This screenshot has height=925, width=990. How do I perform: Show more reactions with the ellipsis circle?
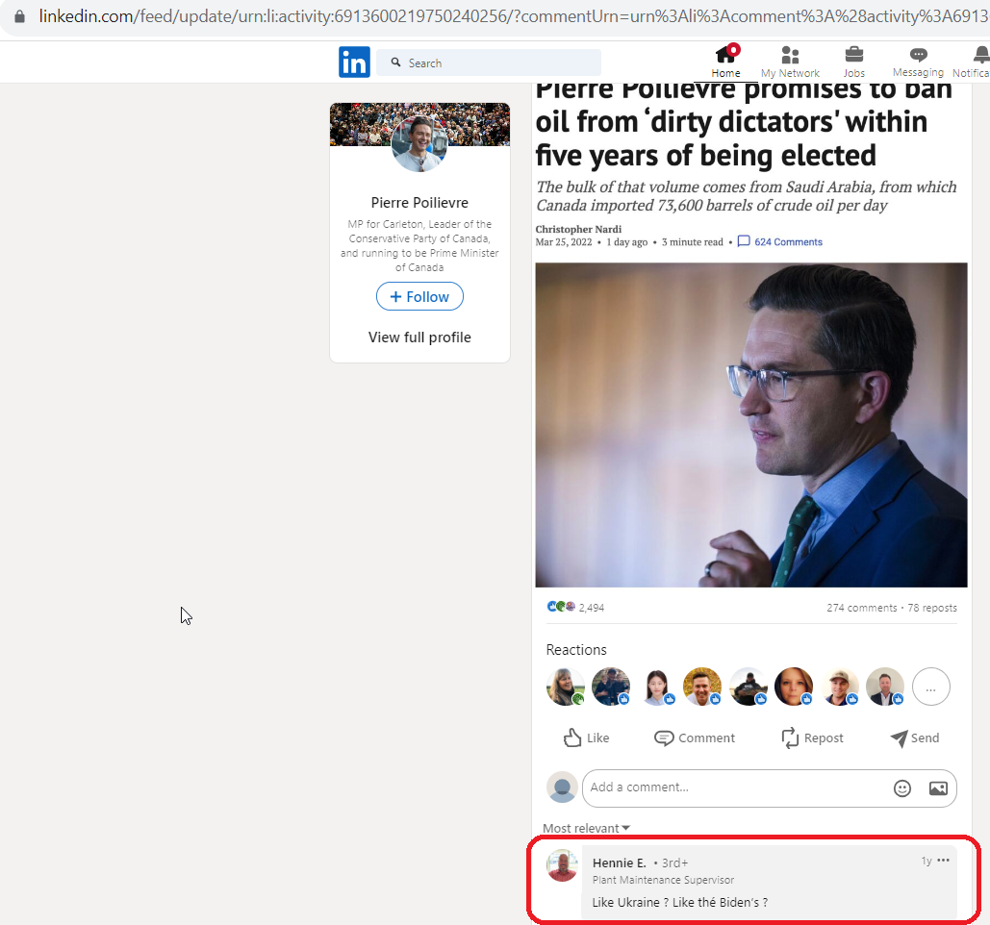(931, 687)
